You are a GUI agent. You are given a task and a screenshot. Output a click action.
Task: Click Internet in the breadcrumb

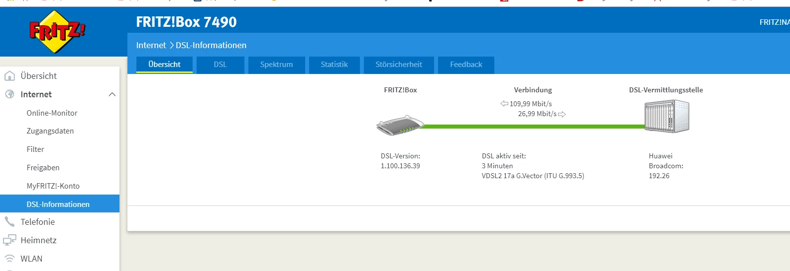click(151, 45)
